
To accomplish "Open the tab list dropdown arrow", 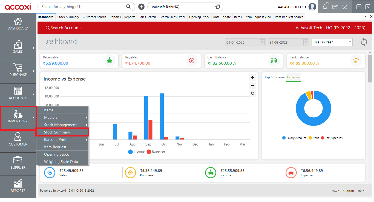I will 366,17.
